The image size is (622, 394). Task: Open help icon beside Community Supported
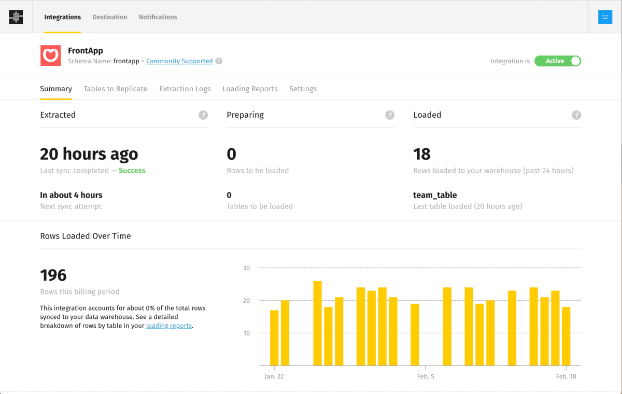219,61
